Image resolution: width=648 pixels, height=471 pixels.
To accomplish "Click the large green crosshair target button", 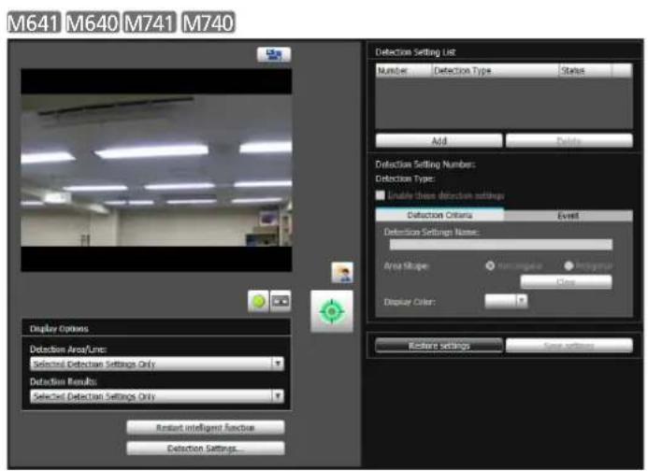I will (x=332, y=311).
